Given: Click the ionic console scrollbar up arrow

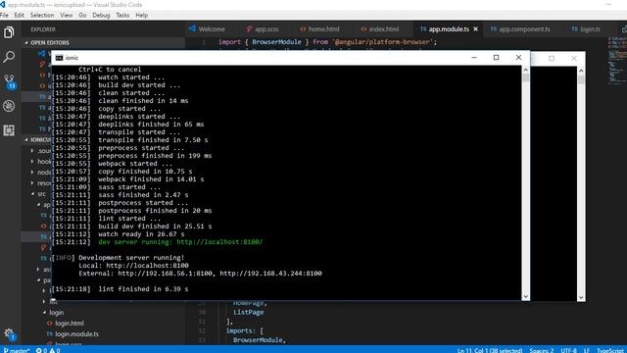Looking at the screenshot, I should (526, 70).
